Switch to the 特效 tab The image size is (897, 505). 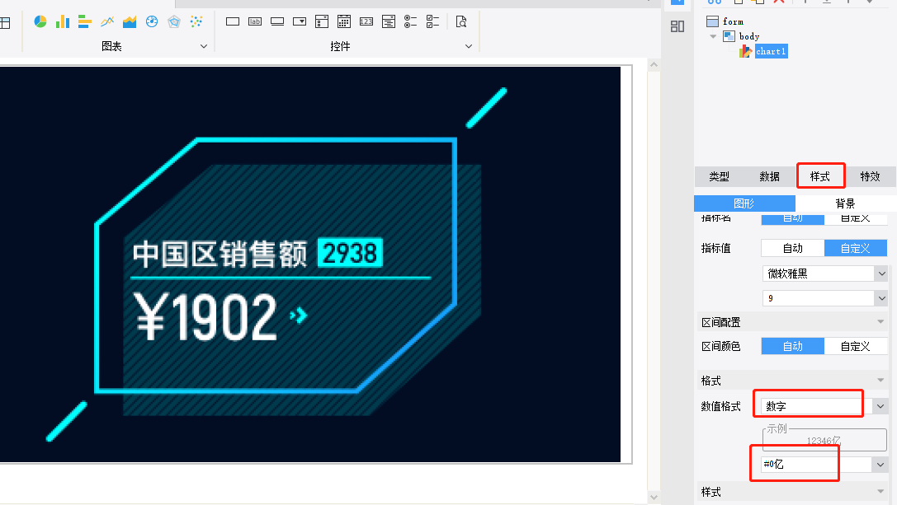click(870, 176)
